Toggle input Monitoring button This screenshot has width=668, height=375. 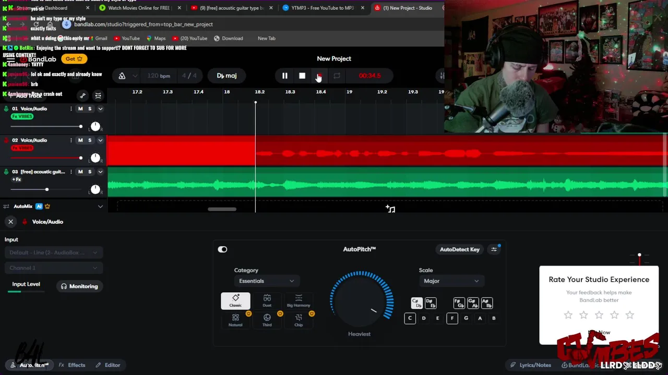click(79, 286)
